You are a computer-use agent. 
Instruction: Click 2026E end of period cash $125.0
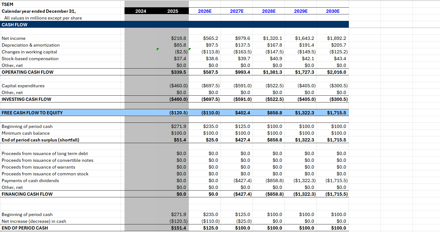pos(211,228)
